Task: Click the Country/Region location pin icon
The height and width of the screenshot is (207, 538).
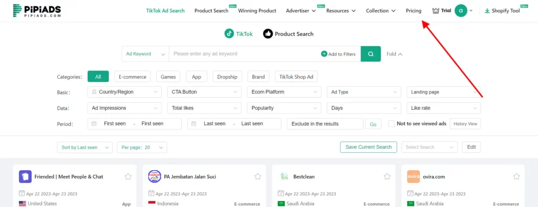Action: click(95, 92)
